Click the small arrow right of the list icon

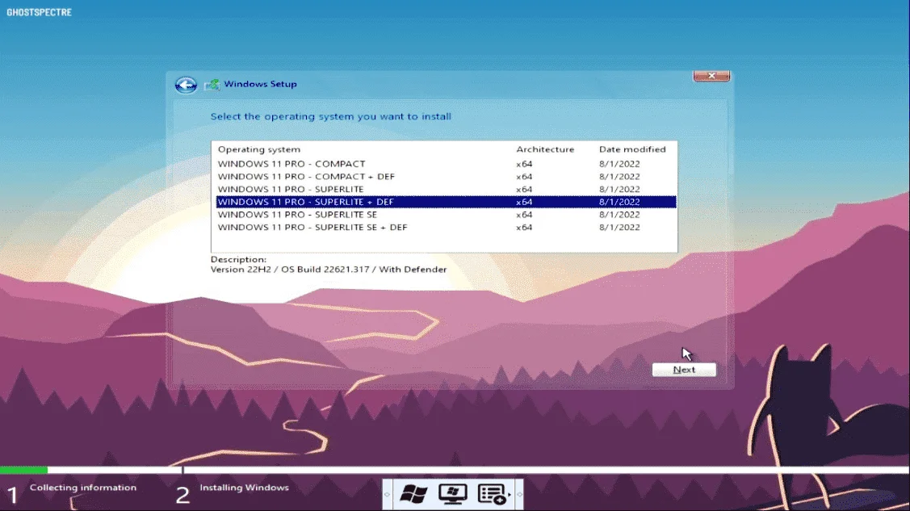coord(510,495)
